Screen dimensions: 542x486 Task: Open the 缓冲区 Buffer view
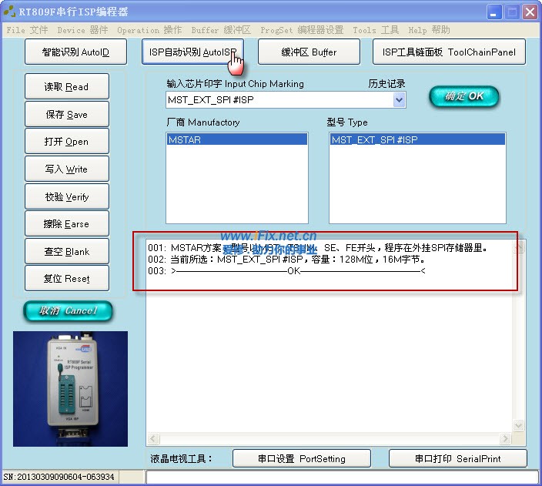pyautogui.click(x=309, y=52)
